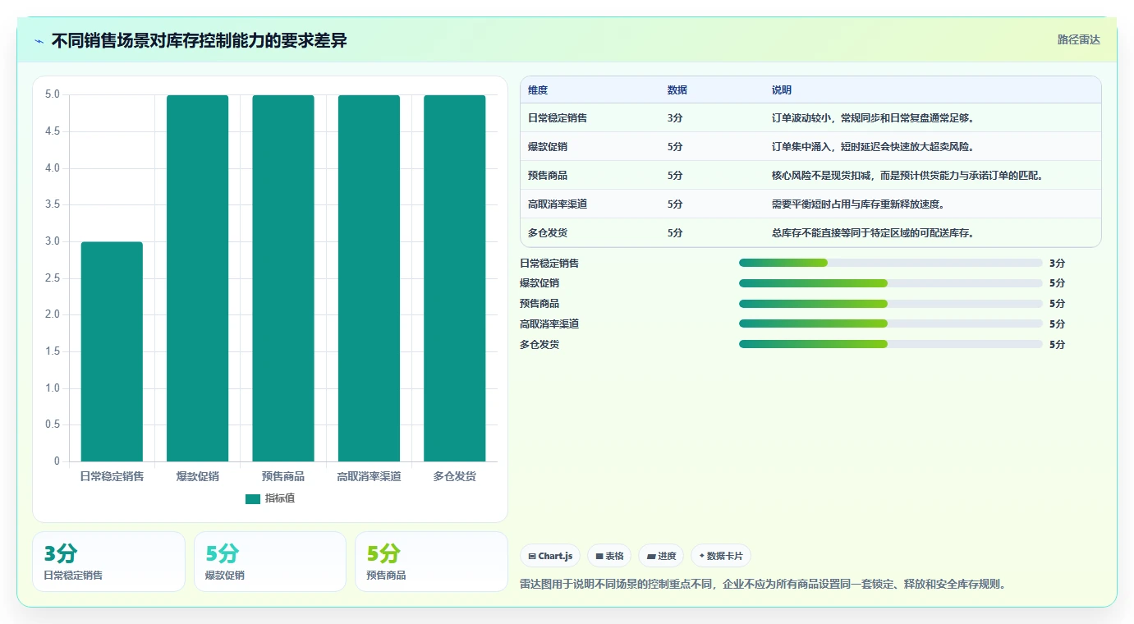Image resolution: width=1134 pixels, height=624 pixels.
Task: Click the 雷达图用于说明 footer note
Action: pyautogui.click(x=763, y=585)
